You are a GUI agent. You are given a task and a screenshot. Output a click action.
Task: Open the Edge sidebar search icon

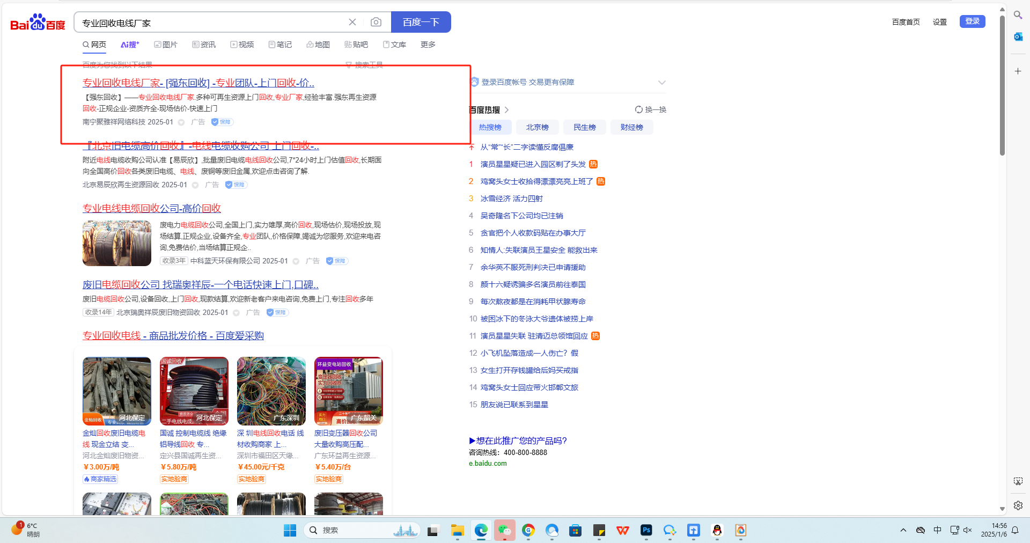tap(1018, 15)
